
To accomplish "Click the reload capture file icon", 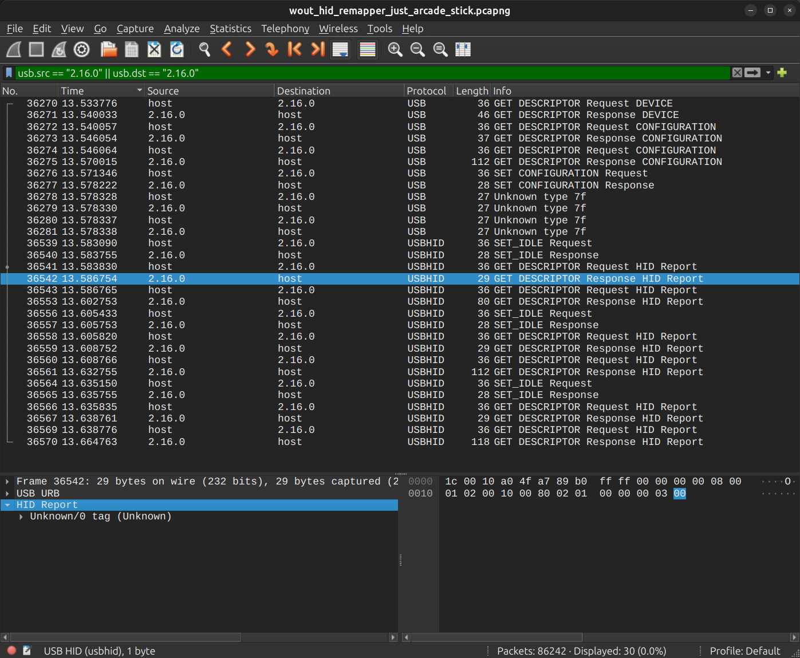I will click(177, 50).
